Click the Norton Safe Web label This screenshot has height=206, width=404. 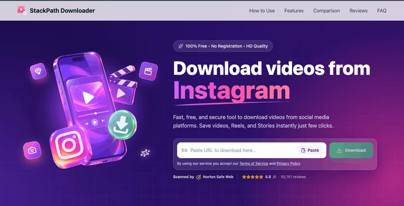[x=218, y=177]
